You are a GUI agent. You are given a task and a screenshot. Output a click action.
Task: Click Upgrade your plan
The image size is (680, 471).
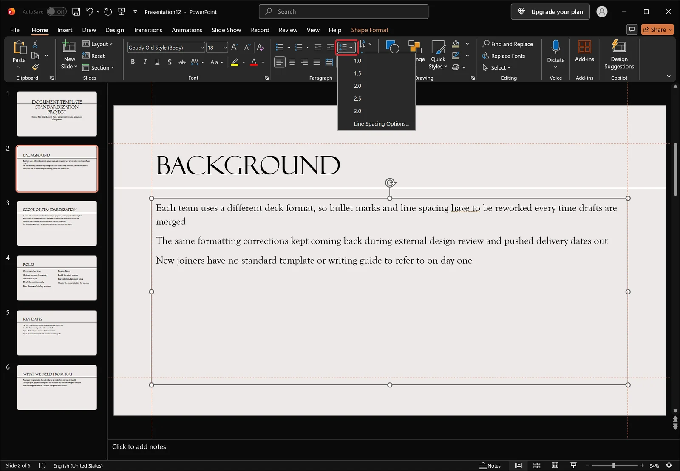click(550, 12)
